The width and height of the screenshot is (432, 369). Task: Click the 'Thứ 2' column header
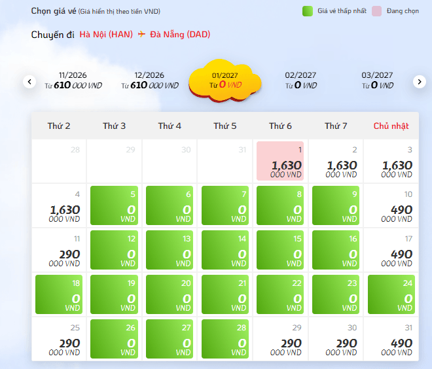59,126
